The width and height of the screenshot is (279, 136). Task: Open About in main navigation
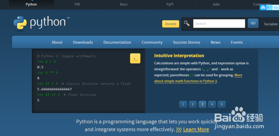pos(57,42)
